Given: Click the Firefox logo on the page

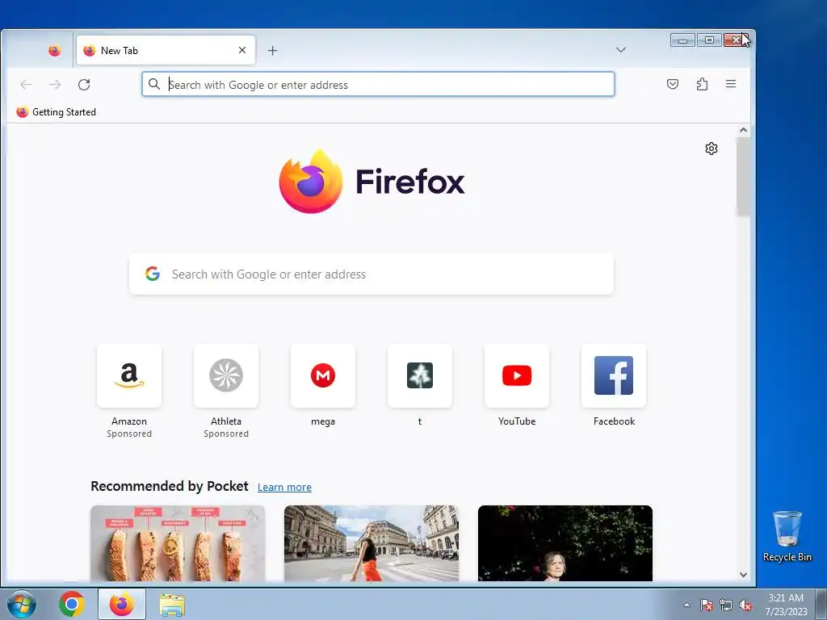Looking at the screenshot, I should [x=372, y=182].
